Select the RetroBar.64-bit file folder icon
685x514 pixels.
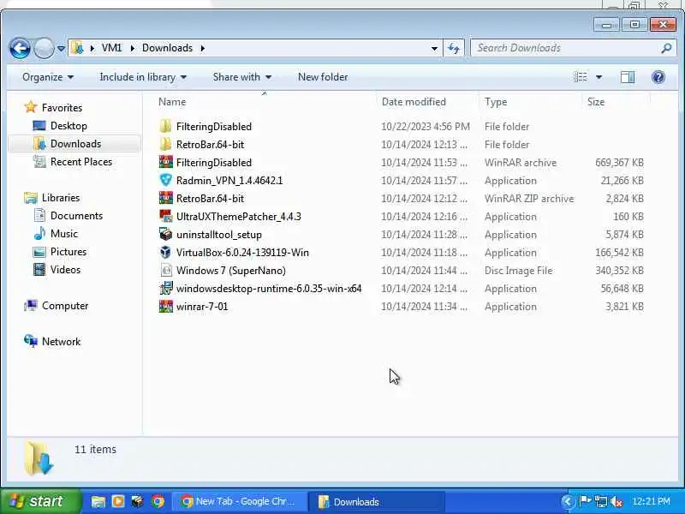[165, 144]
